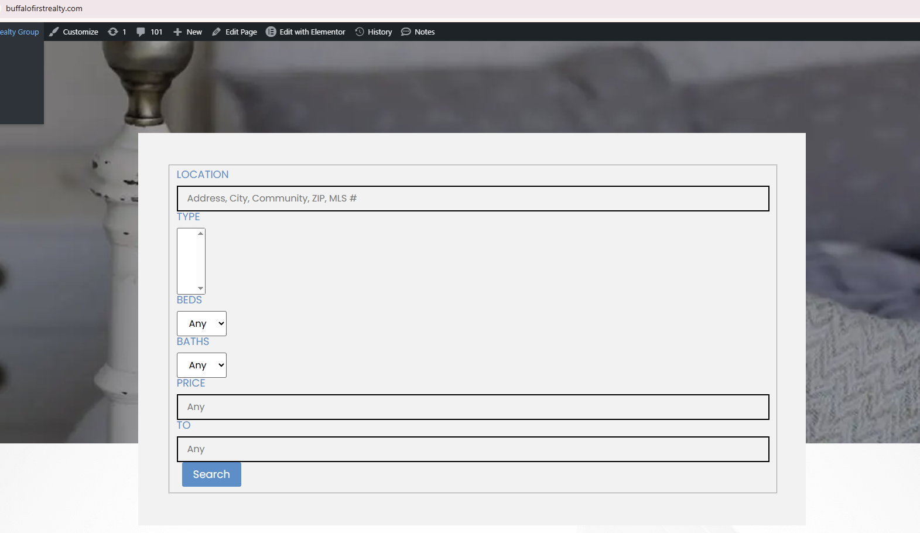Image resolution: width=920 pixels, height=533 pixels.
Task: Focus the Price minimum input field
Action: 473,407
